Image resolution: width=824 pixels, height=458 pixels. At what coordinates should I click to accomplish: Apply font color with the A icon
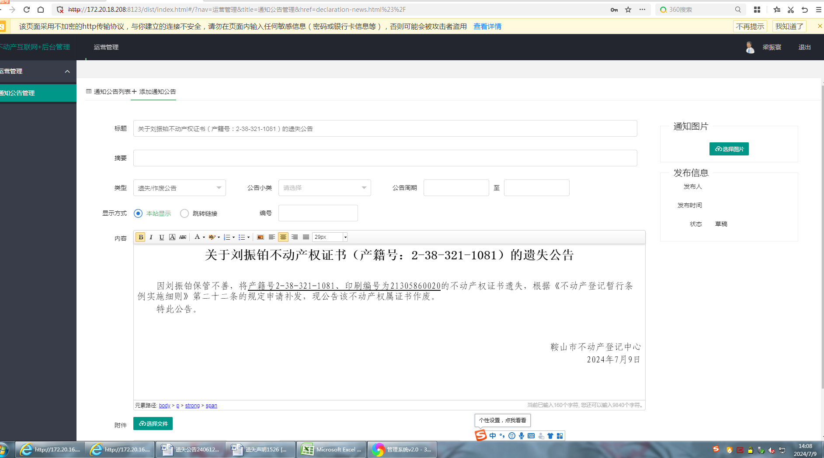click(x=197, y=237)
